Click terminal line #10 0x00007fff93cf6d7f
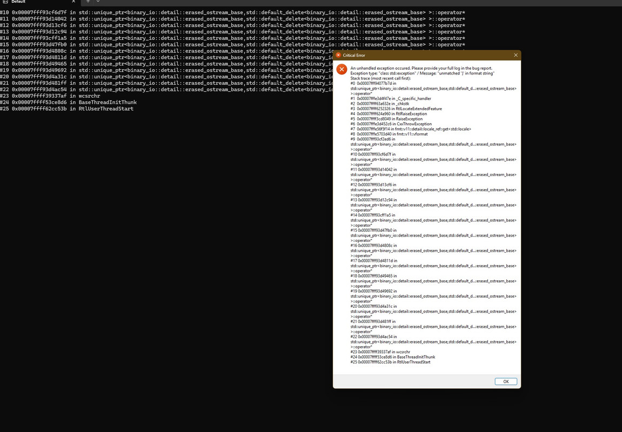This screenshot has height=432, width=622. point(232,12)
